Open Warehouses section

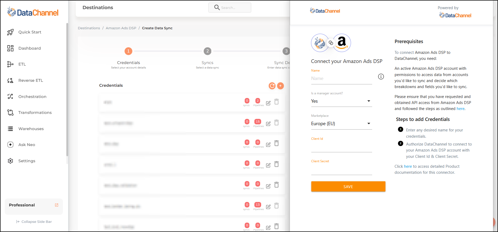coord(31,129)
